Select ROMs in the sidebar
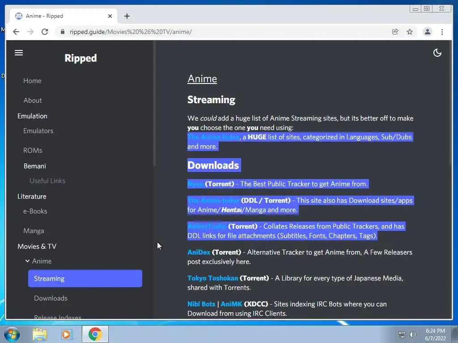The width and height of the screenshot is (458, 343). tap(33, 151)
